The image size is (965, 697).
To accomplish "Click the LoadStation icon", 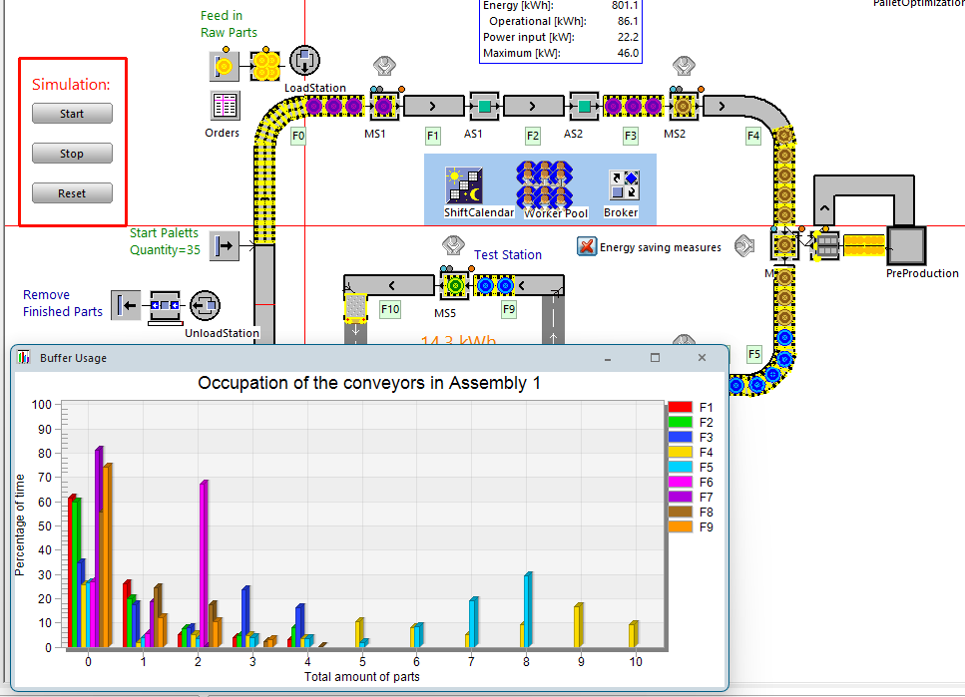I will (304, 62).
